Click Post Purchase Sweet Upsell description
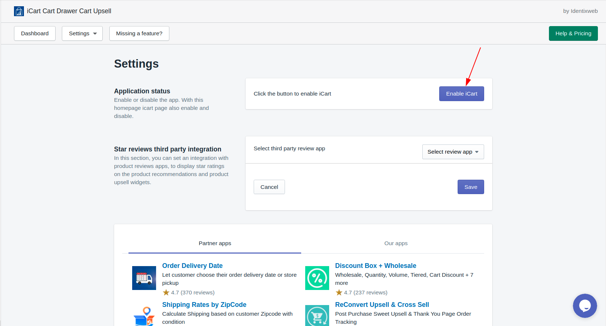This screenshot has width=606, height=326. pos(403,318)
